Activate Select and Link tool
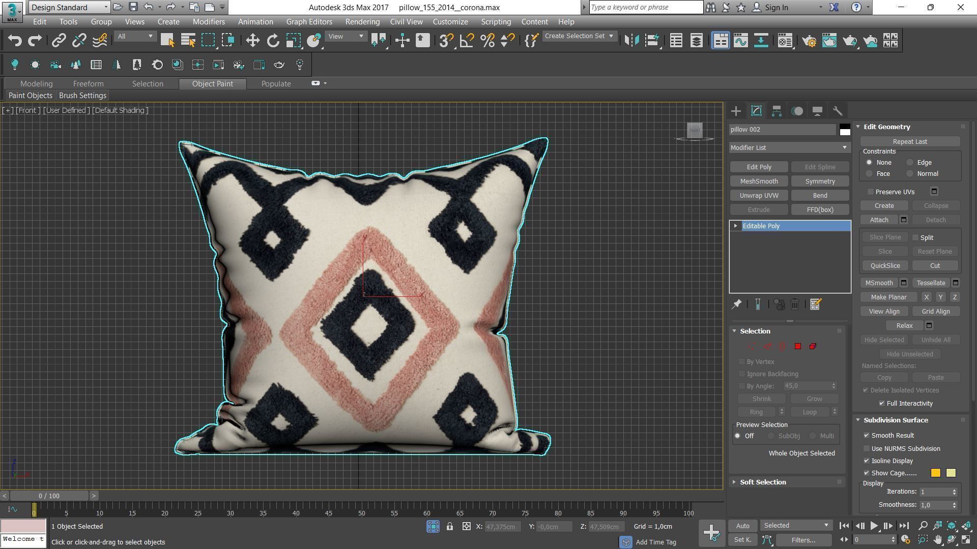The height and width of the screenshot is (549, 977). [59, 41]
